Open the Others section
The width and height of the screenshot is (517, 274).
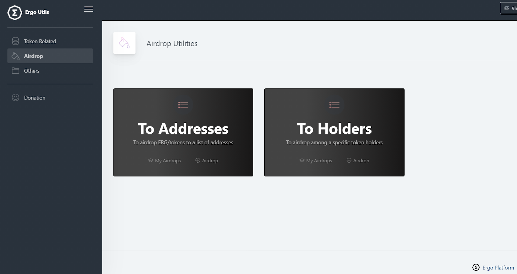pos(50,71)
